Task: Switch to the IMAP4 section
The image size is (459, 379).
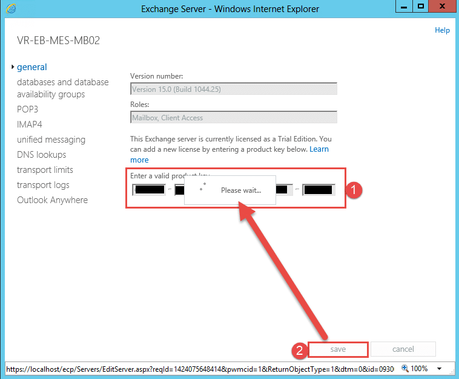Action: pyautogui.click(x=30, y=125)
